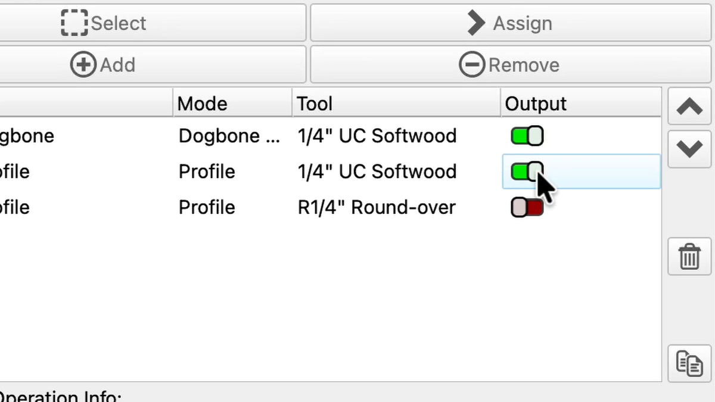Click the Operation Info label

click(x=59, y=396)
